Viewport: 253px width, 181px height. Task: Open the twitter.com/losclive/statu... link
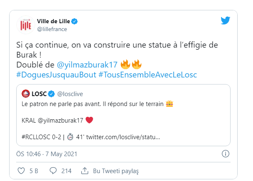click(123, 137)
